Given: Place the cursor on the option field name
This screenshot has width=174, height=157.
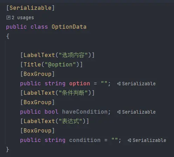Looking at the screenshot, I should tap(80, 84).
